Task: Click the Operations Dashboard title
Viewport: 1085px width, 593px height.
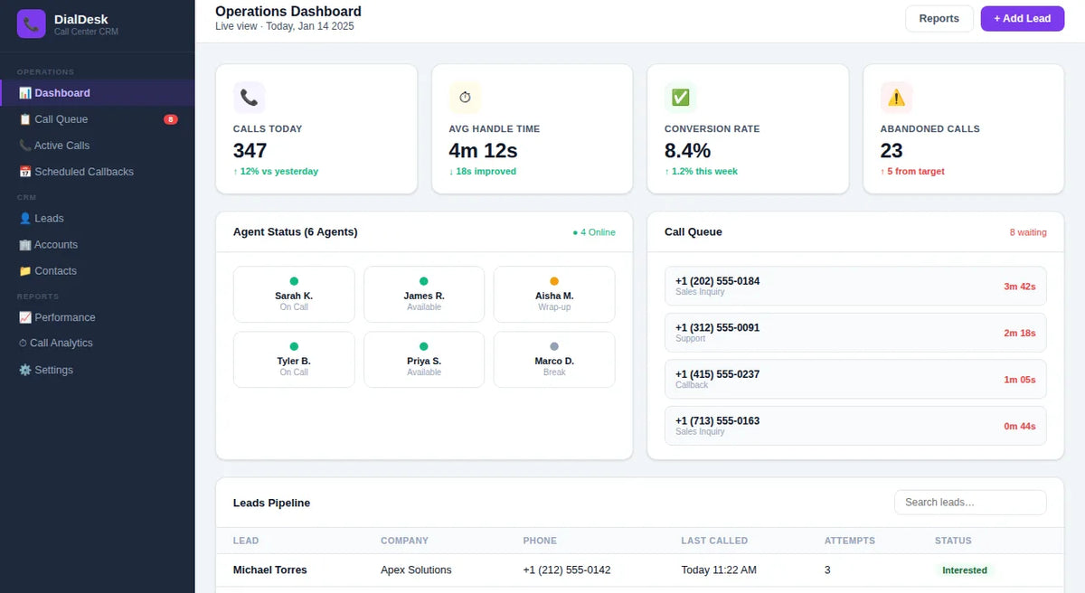Action: coord(288,12)
